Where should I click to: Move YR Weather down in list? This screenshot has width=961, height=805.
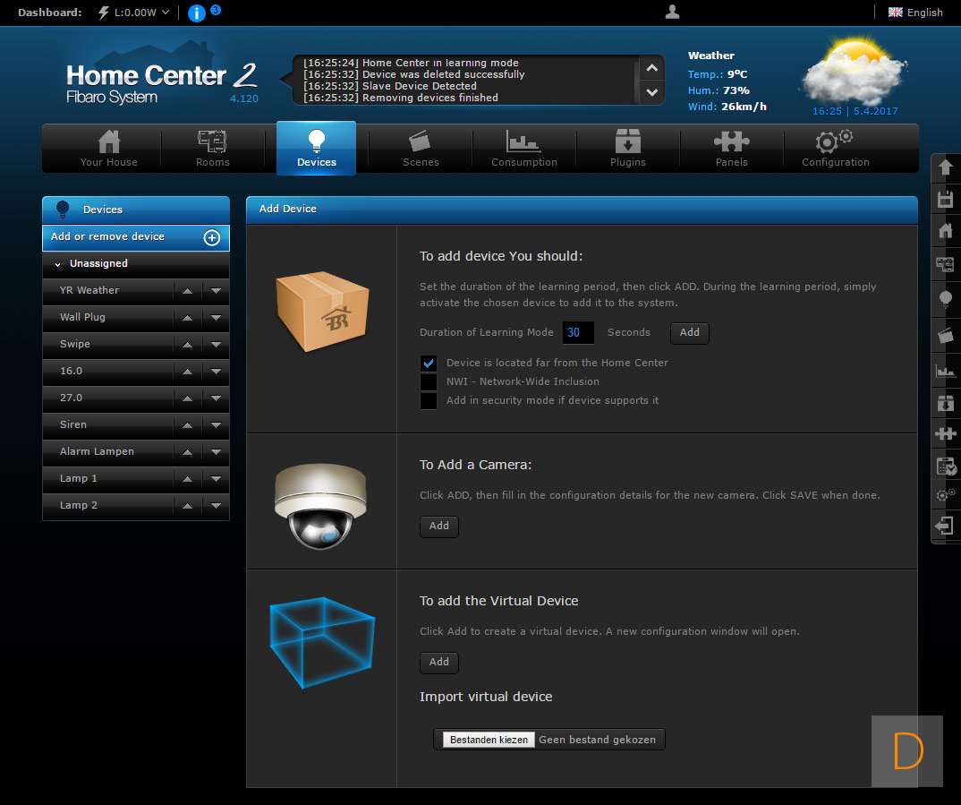pos(216,291)
